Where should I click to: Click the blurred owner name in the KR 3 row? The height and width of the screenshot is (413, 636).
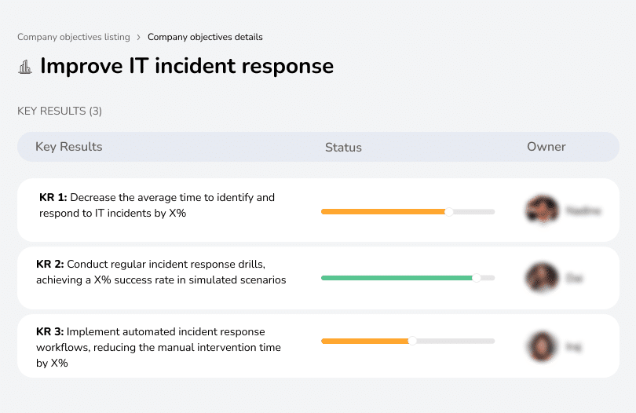coord(573,347)
